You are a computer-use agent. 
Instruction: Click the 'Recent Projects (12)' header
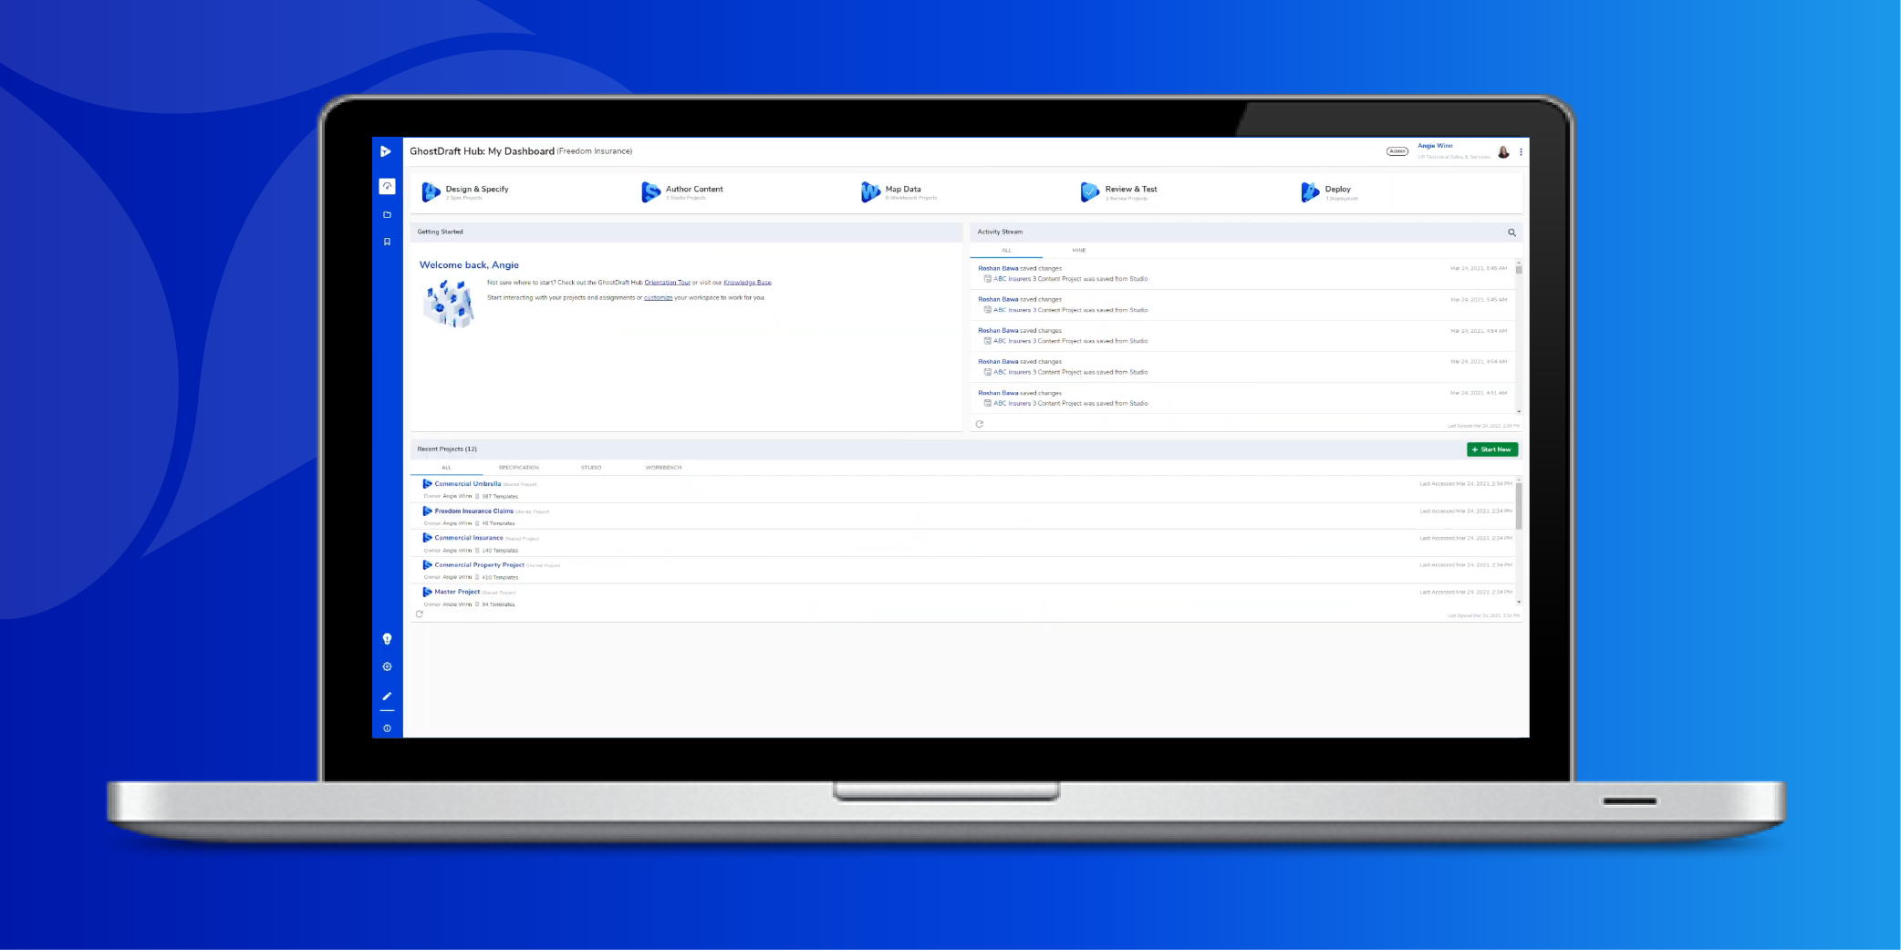click(x=447, y=449)
